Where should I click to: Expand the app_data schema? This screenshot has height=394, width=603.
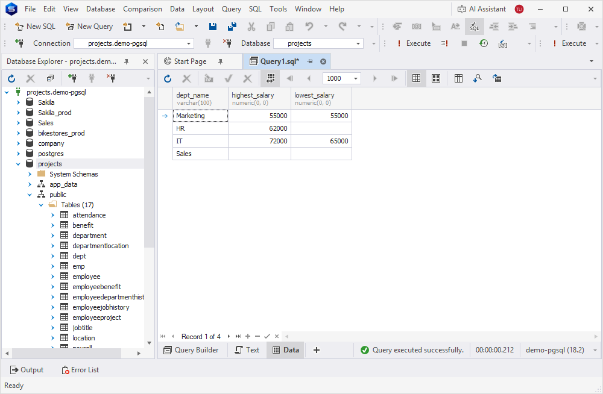pos(30,184)
